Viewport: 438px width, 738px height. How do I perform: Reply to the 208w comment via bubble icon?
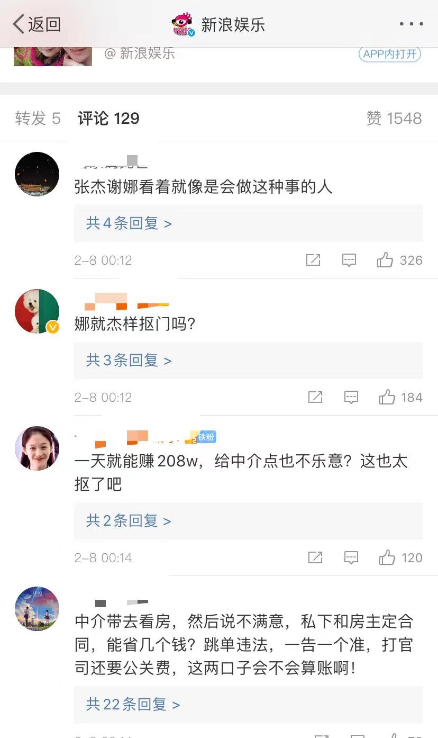(x=351, y=557)
